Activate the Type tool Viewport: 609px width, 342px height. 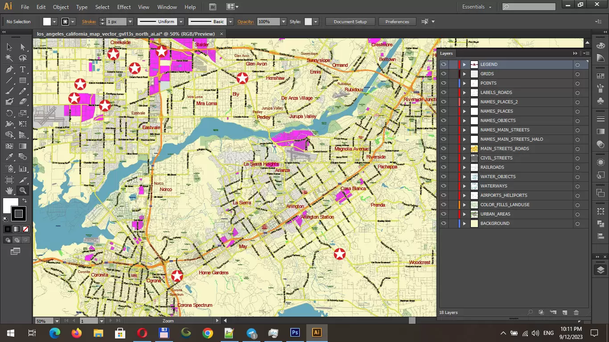coord(23,69)
